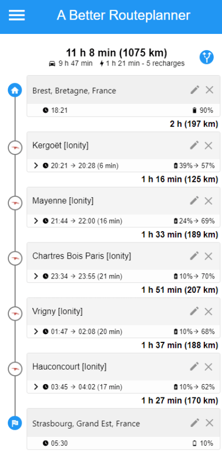Open the hamburger menu
The width and height of the screenshot is (222, 453).
pos(17,15)
